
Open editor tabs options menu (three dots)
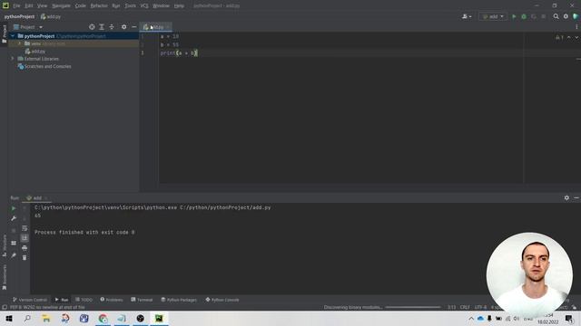pos(576,27)
